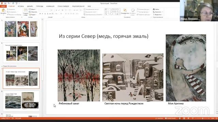The image size is (218, 122).
Task: Open the Вид ribbon tab
Action: (x=89, y=6)
